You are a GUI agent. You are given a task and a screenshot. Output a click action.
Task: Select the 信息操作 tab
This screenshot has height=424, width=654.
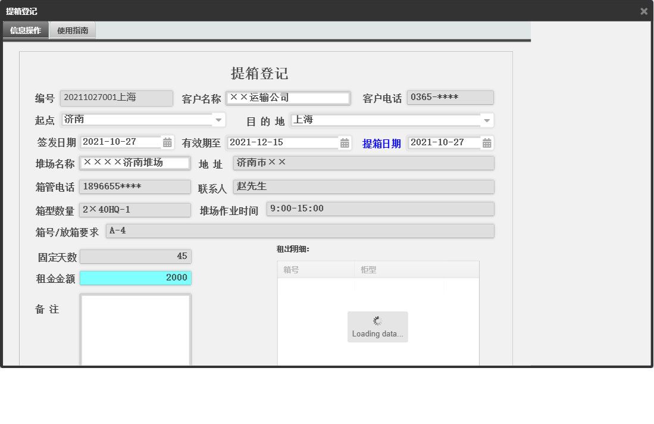[x=26, y=30]
